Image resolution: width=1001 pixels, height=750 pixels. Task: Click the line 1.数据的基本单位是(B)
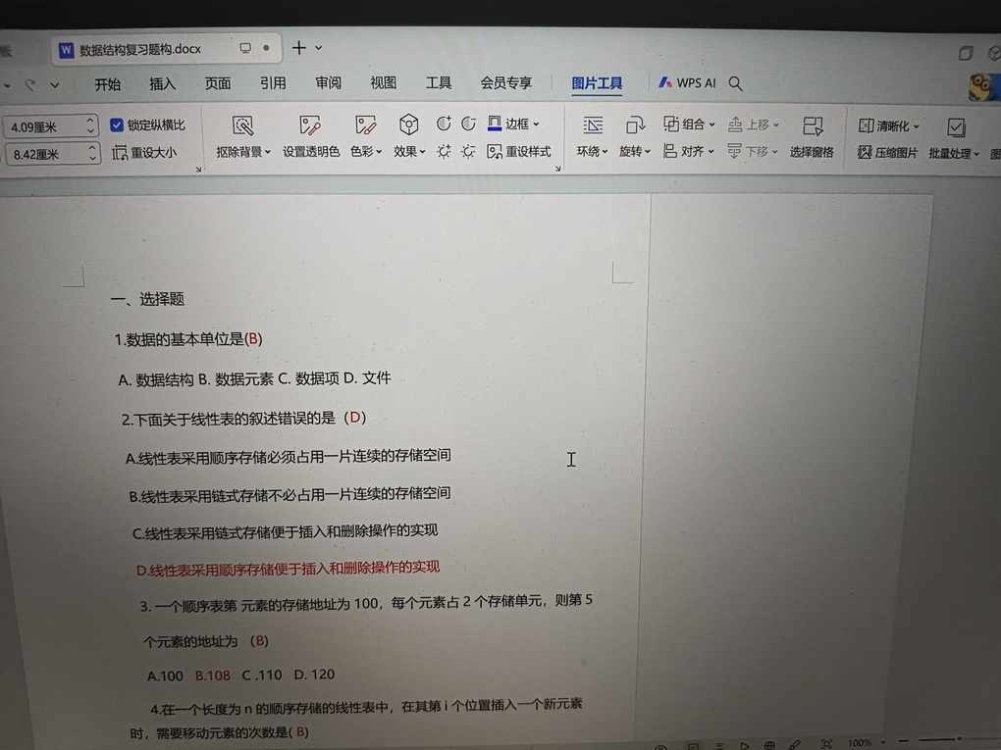coord(188,338)
